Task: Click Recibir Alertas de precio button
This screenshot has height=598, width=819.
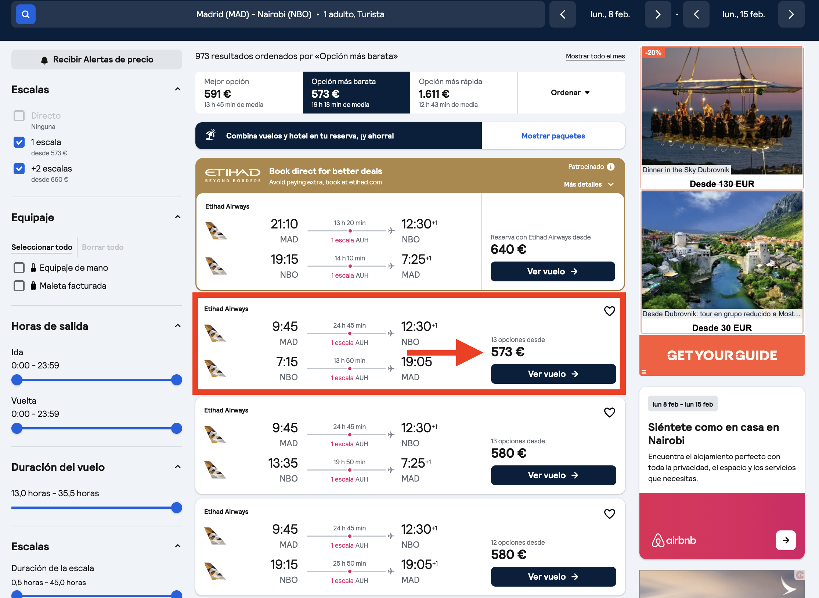Action: 97,60
